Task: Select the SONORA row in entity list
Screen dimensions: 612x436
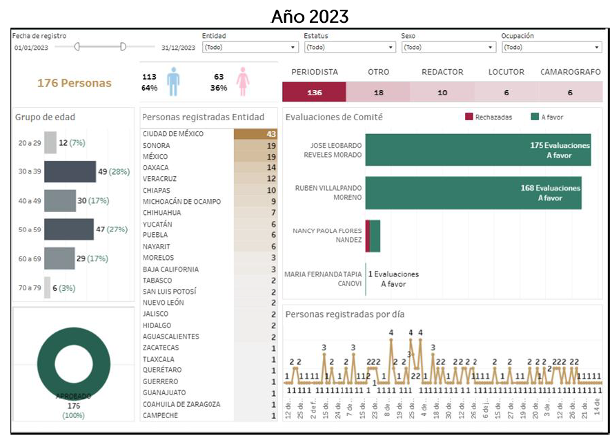Action: coord(208,146)
